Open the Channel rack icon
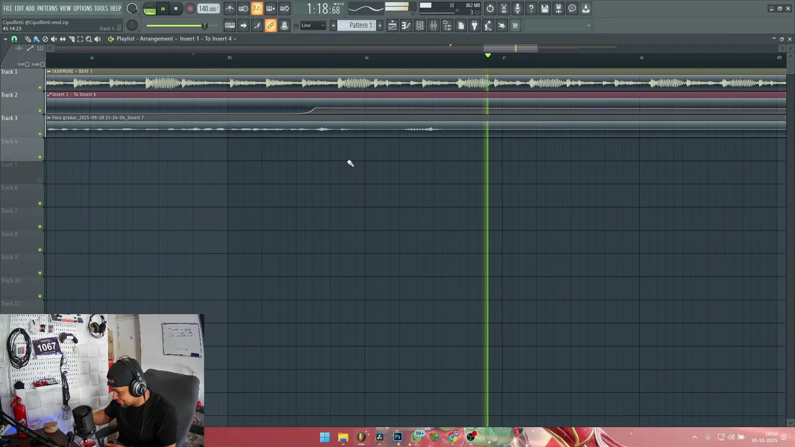Image resolution: width=795 pixels, height=447 pixels. click(x=420, y=25)
